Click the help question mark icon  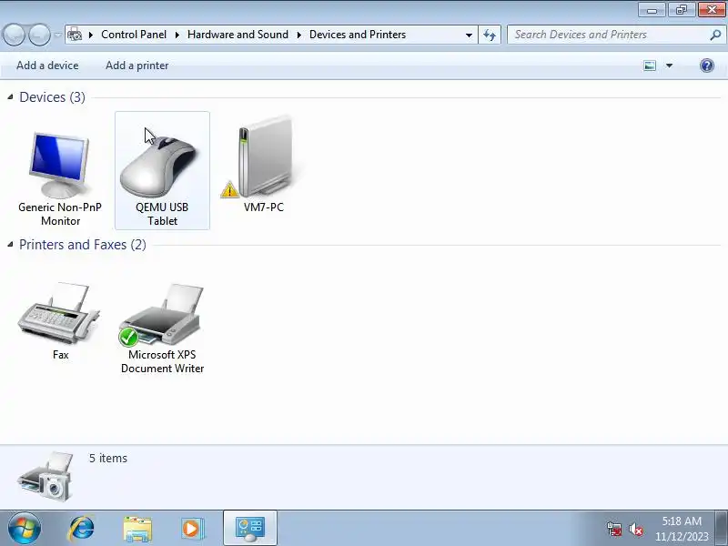coord(707,66)
